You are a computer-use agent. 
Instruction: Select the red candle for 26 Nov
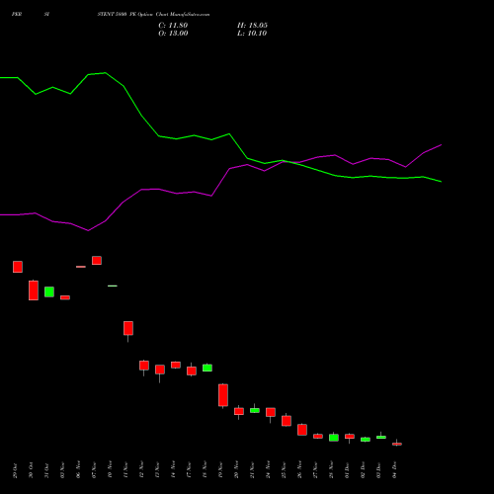(302, 430)
